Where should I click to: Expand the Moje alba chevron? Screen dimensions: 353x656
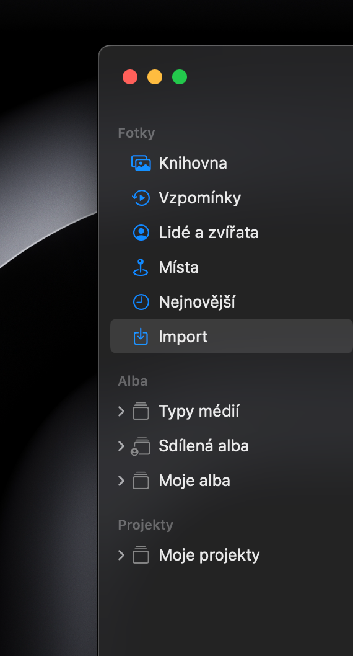click(121, 481)
